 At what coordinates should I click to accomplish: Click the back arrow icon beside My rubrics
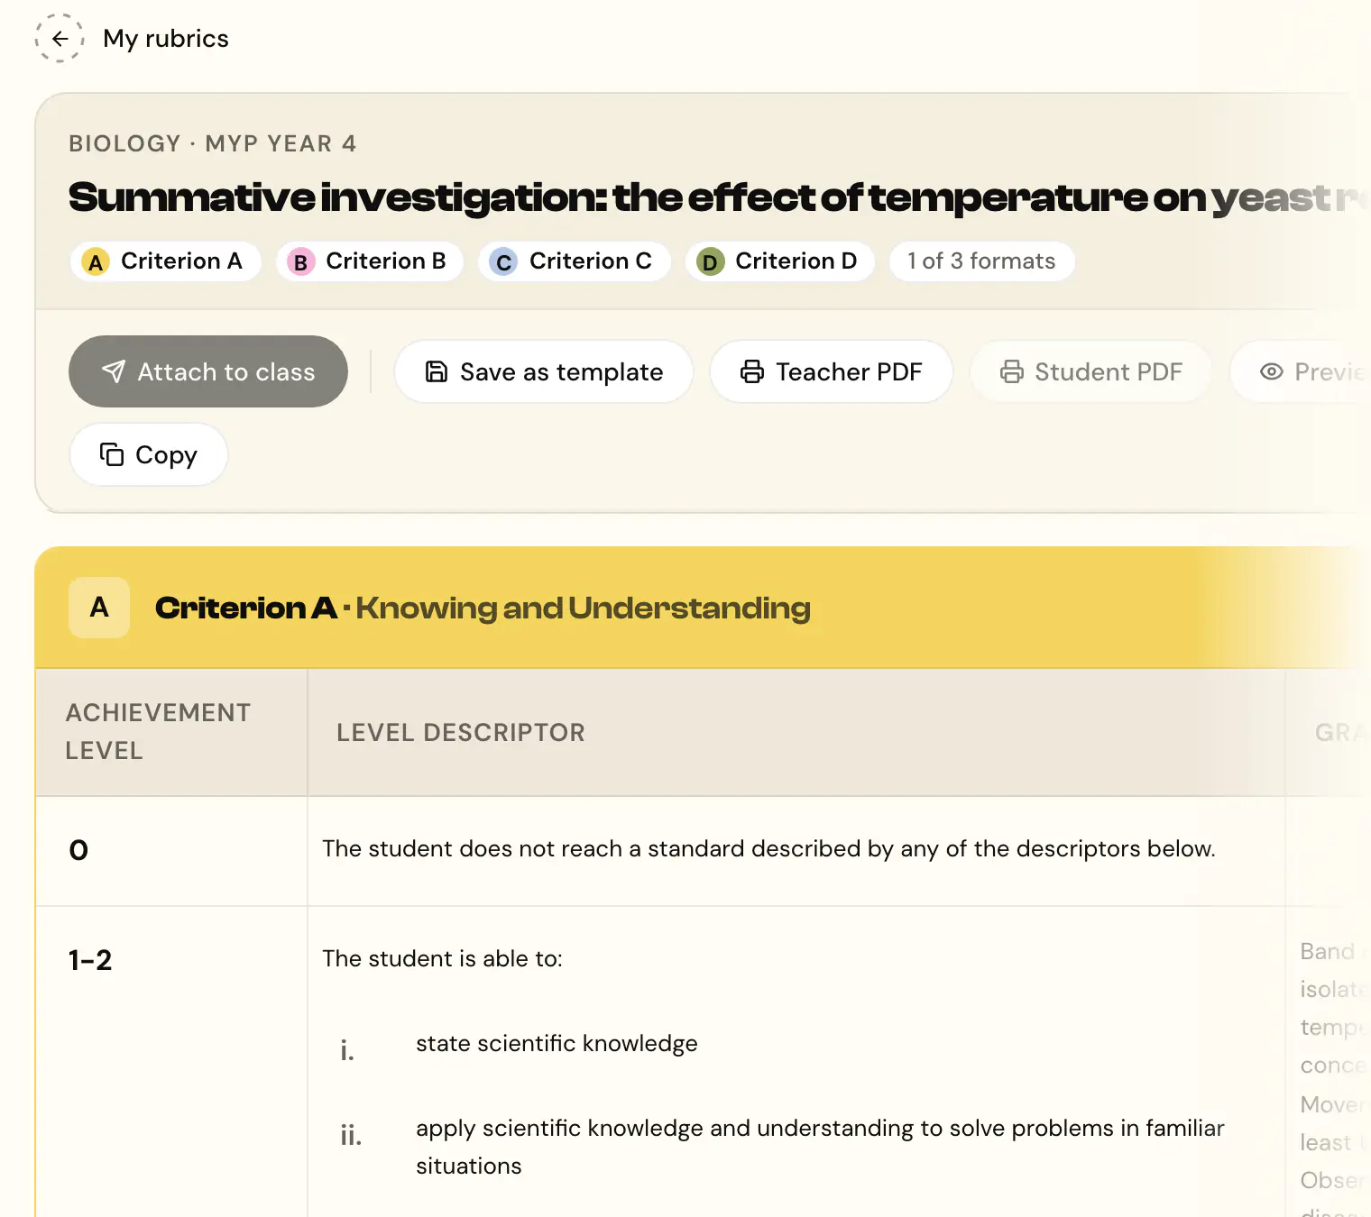click(60, 39)
